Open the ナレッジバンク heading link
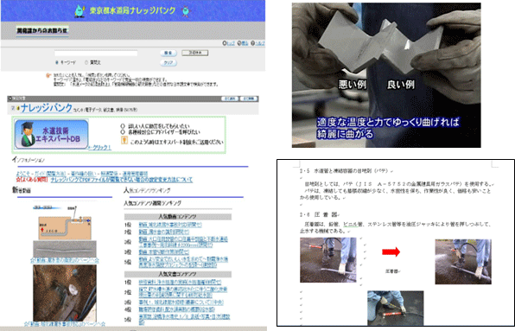The image size is (515, 331). [47, 108]
